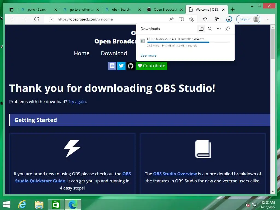Viewport: 280px width, 210px height.
Task: Switch to the "go to another" tab
Action: 81,10
